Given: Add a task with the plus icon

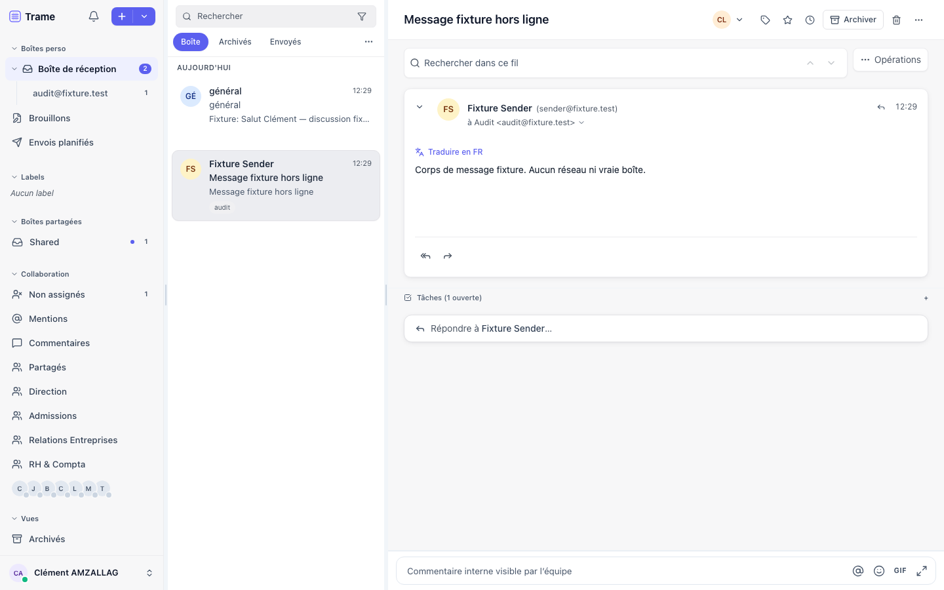Looking at the screenshot, I should (926, 298).
